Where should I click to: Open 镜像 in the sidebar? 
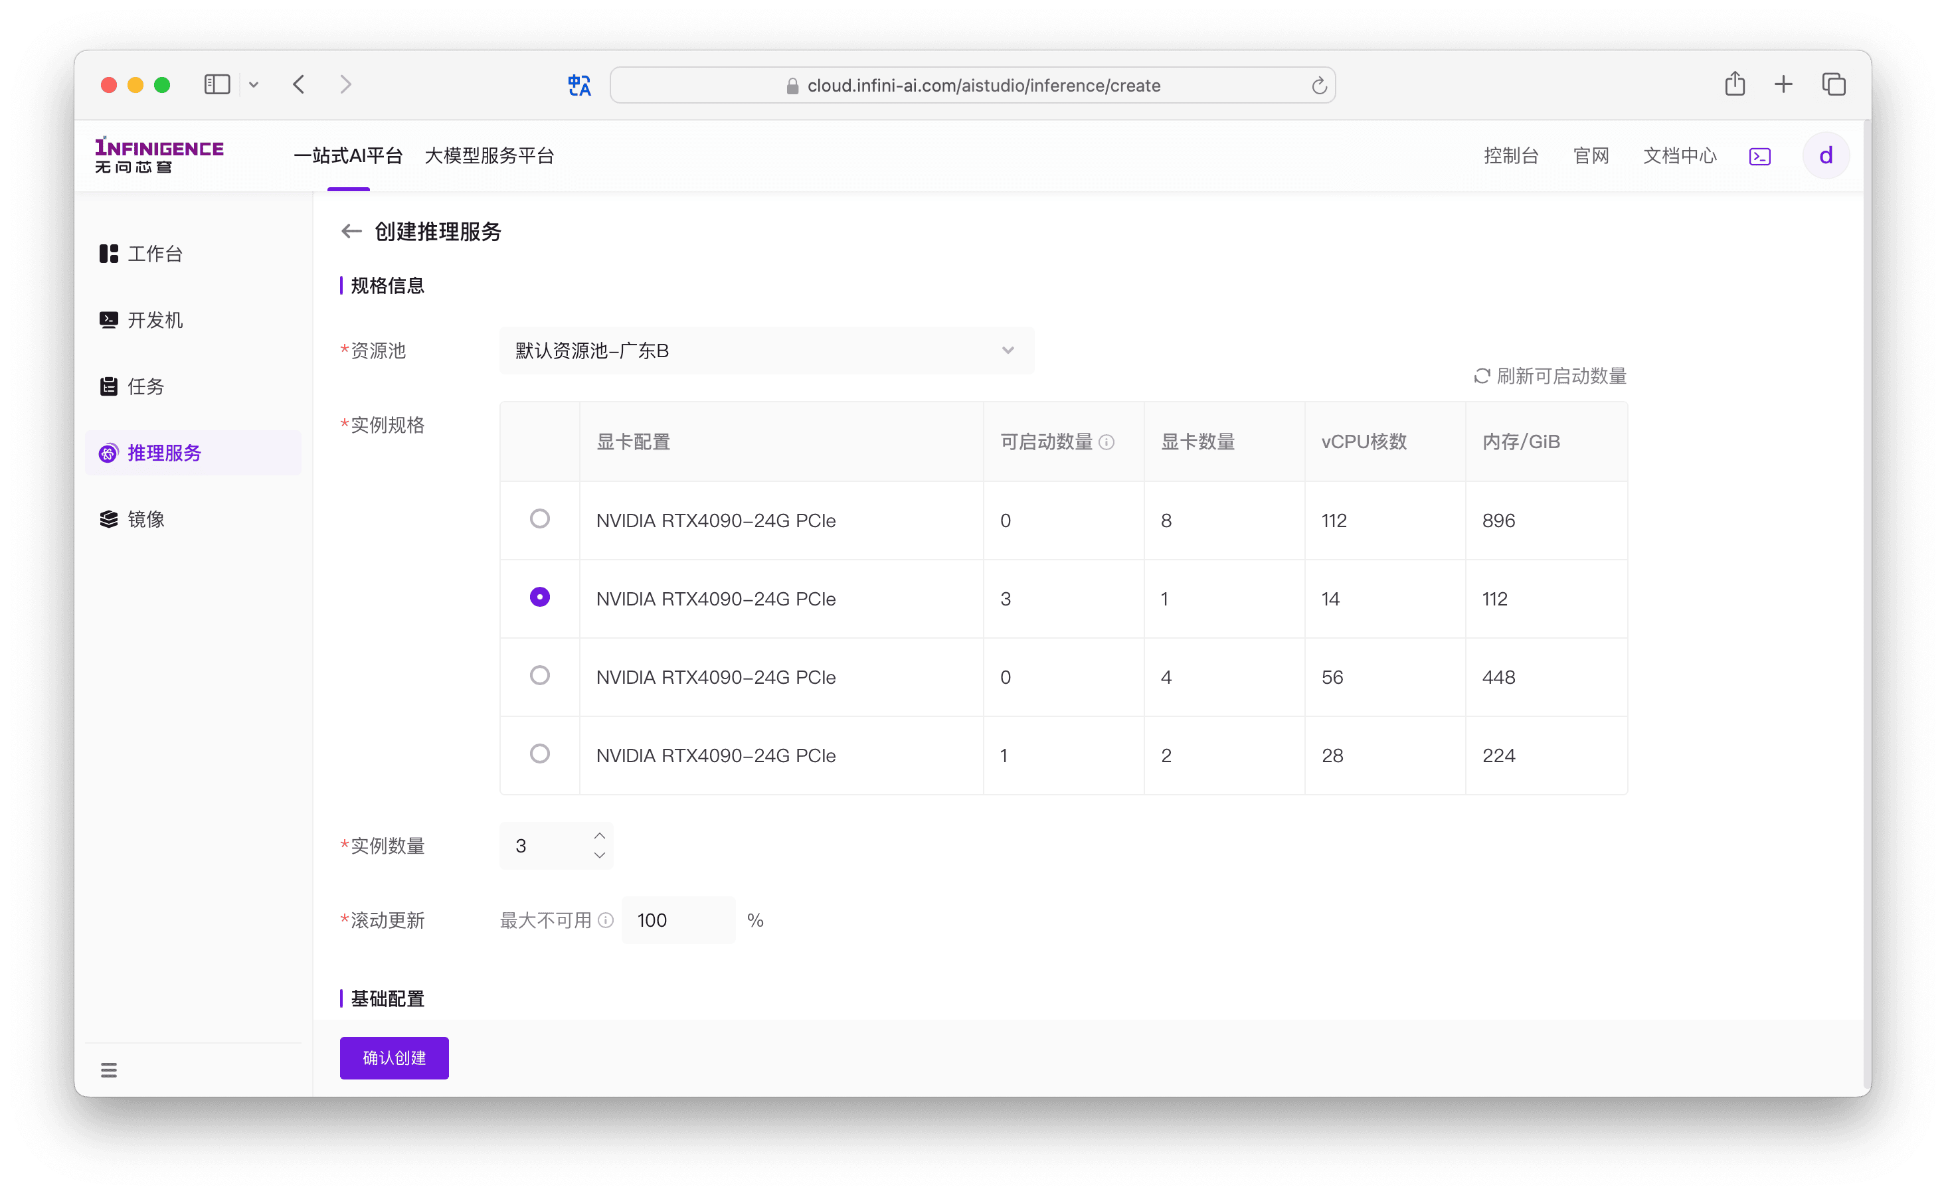[x=193, y=519]
